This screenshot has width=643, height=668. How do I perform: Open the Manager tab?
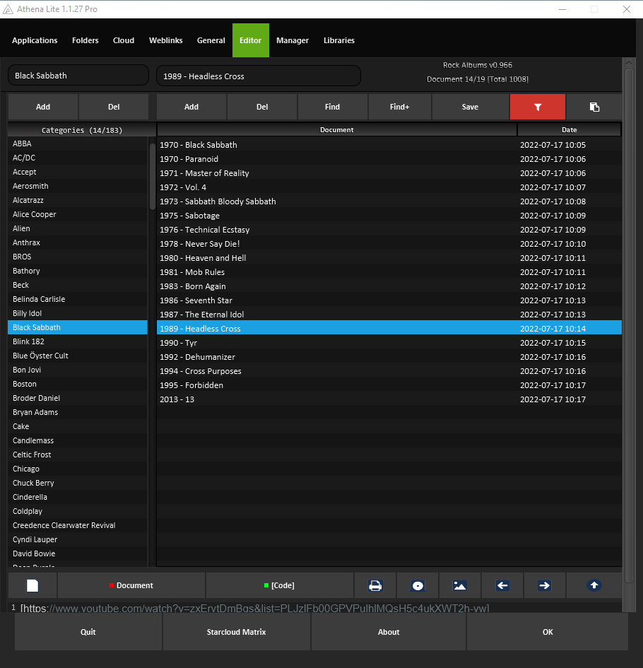tap(293, 40)
